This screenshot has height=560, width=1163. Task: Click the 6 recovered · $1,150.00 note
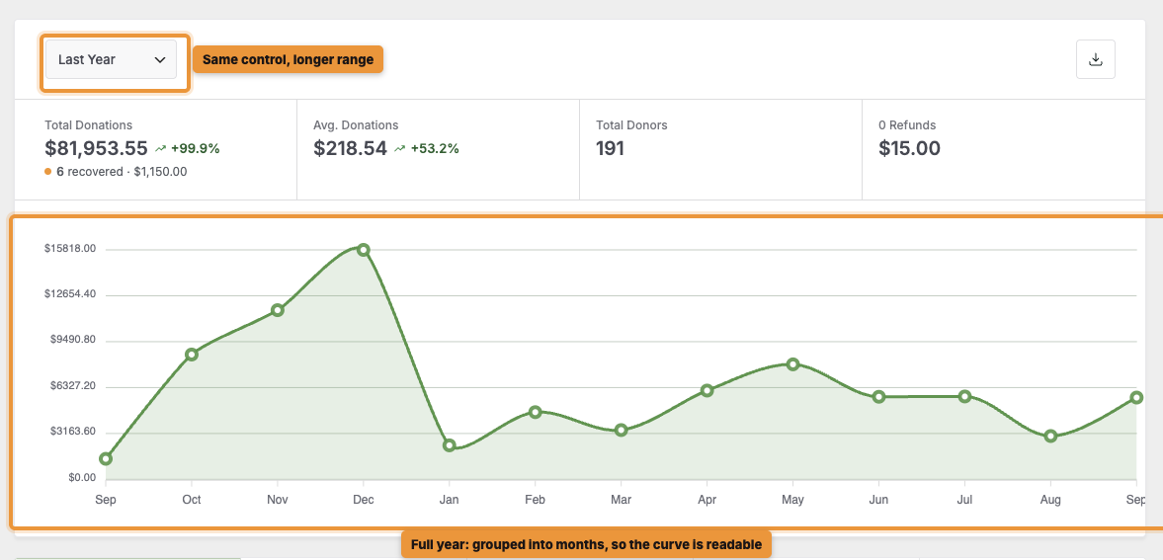click(116, 171)
